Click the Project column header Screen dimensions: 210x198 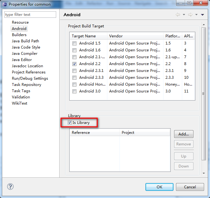[x=145, y=133]
